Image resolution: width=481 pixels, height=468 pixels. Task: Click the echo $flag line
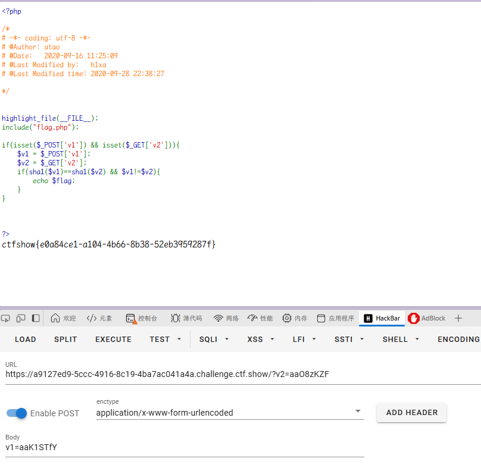pyautogui.click(x=54, y=181)
